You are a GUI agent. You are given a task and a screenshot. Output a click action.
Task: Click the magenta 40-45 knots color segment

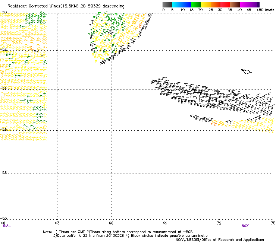tap(245, 4)
